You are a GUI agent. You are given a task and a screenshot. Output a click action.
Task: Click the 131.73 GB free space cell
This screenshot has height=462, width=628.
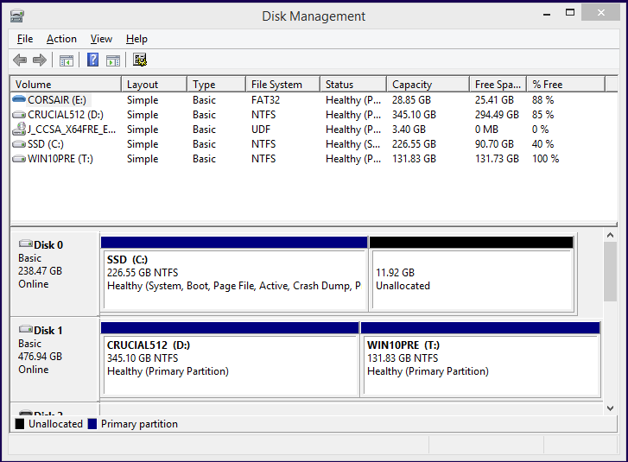pos(497,159)
